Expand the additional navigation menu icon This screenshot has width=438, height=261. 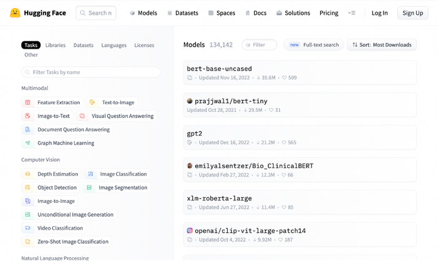[x=352, y=13]
